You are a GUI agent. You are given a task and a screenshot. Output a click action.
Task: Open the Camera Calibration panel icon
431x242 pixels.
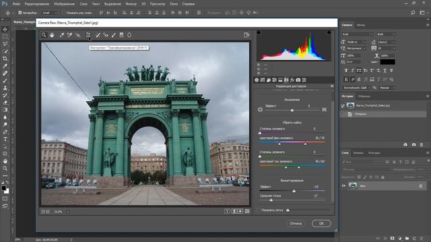pyautogui.click(x=298, y=80)
